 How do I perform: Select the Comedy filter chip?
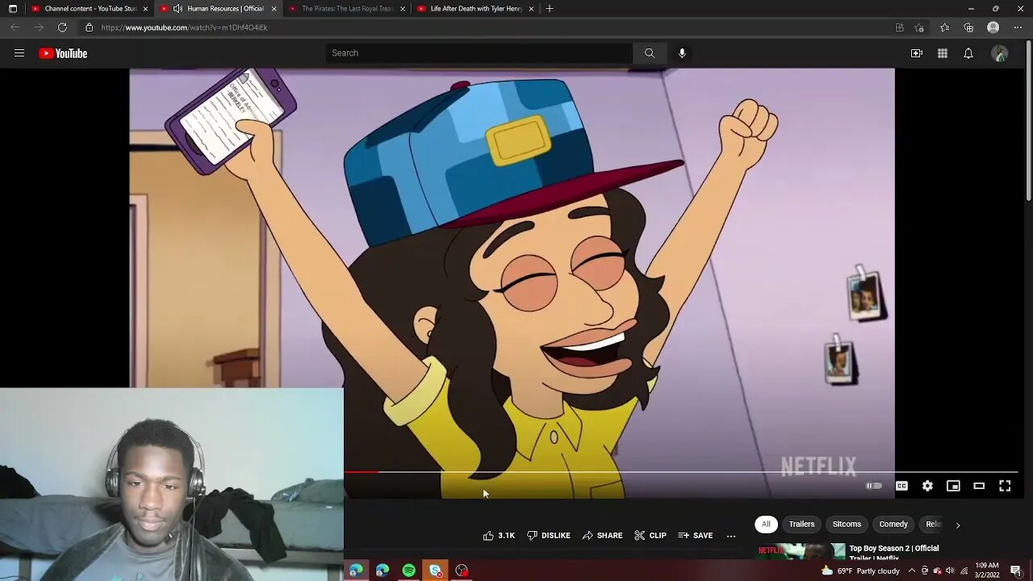tap(893, 525)
